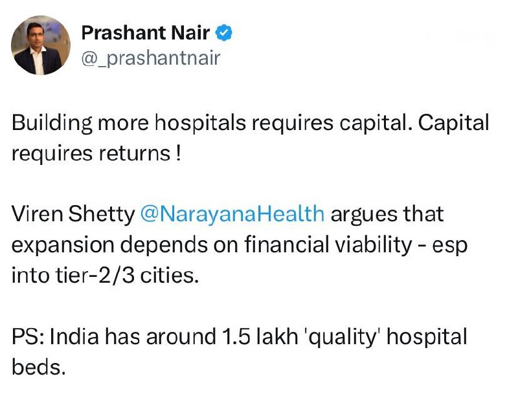Click the word "Capital" ending first line
The image size is (518, 394).
454,124
